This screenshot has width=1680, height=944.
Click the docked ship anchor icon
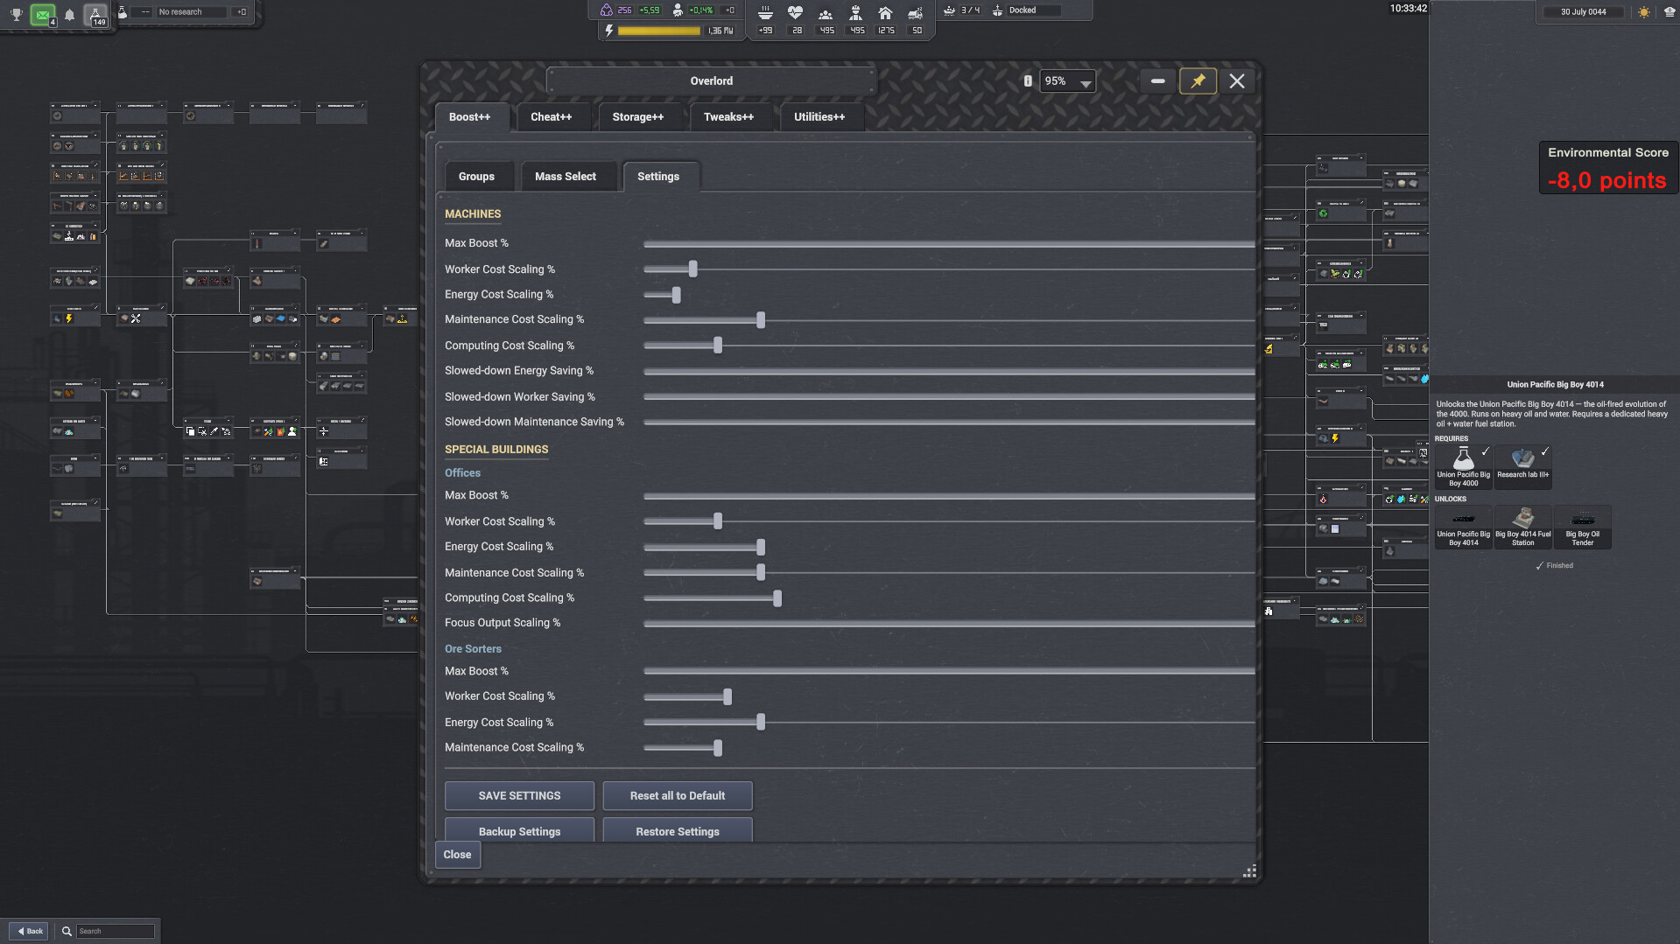pos(997,10)
